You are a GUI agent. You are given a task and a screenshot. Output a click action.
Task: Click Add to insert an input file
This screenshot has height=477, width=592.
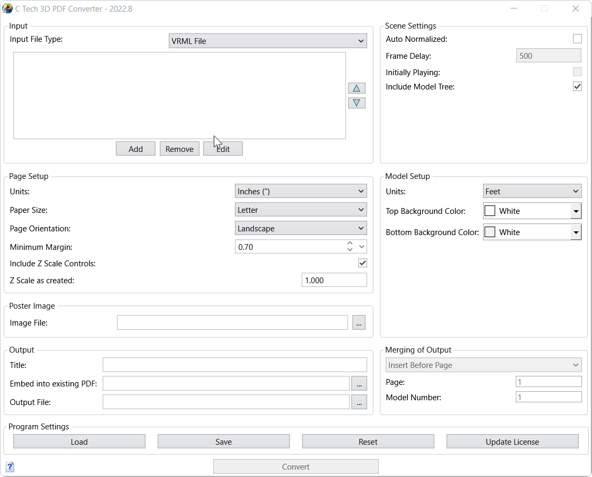(135, 148)
